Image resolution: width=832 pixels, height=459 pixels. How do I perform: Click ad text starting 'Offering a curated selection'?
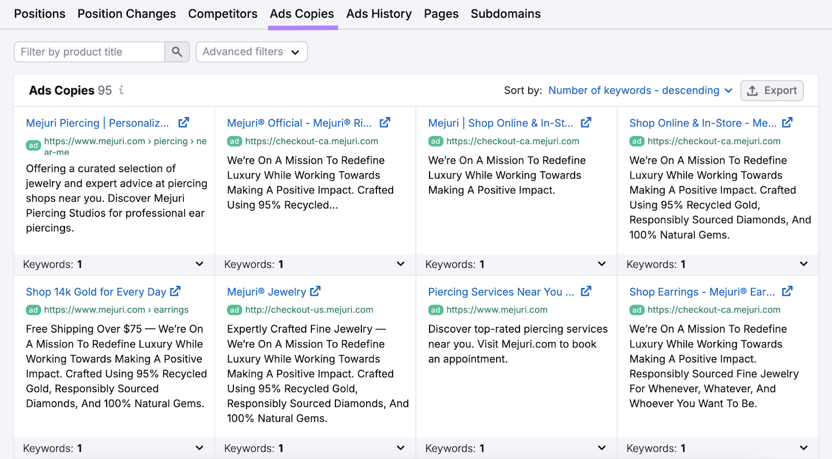(116, 198)
